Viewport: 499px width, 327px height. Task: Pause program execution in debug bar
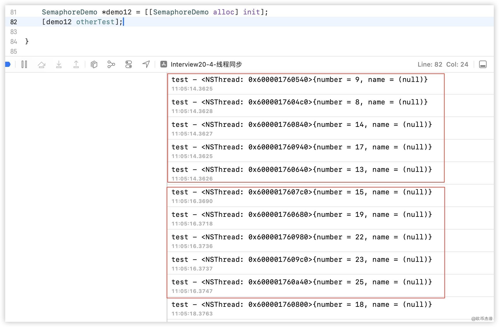pyautogui.click(x=24, y=64)
